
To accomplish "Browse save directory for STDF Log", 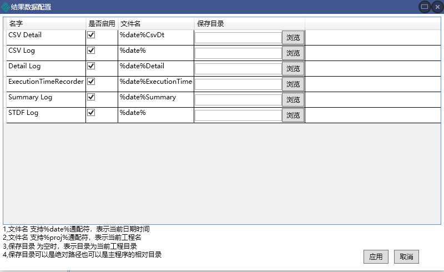I will (x=293, y=115).
